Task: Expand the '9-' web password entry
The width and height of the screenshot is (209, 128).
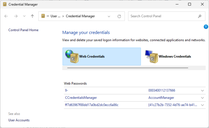Action: coord(202,90)
